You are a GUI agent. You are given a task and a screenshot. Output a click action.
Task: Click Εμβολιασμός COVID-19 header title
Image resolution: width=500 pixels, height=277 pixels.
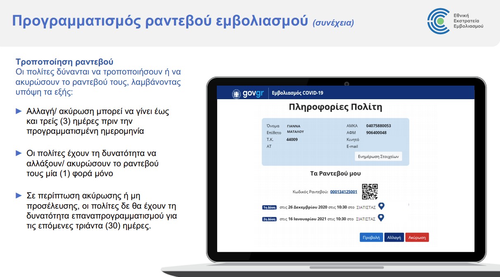click(298, 93)
